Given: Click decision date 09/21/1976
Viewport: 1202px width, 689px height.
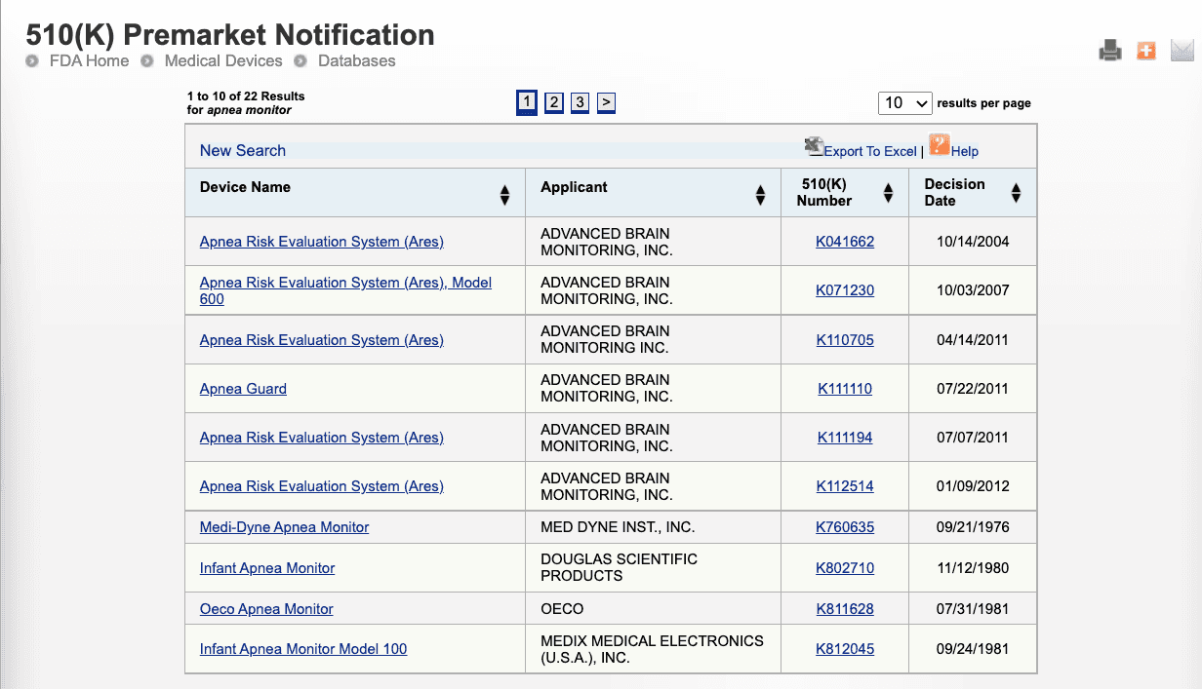Looking at the screenshot, I should tap(972, 527).
